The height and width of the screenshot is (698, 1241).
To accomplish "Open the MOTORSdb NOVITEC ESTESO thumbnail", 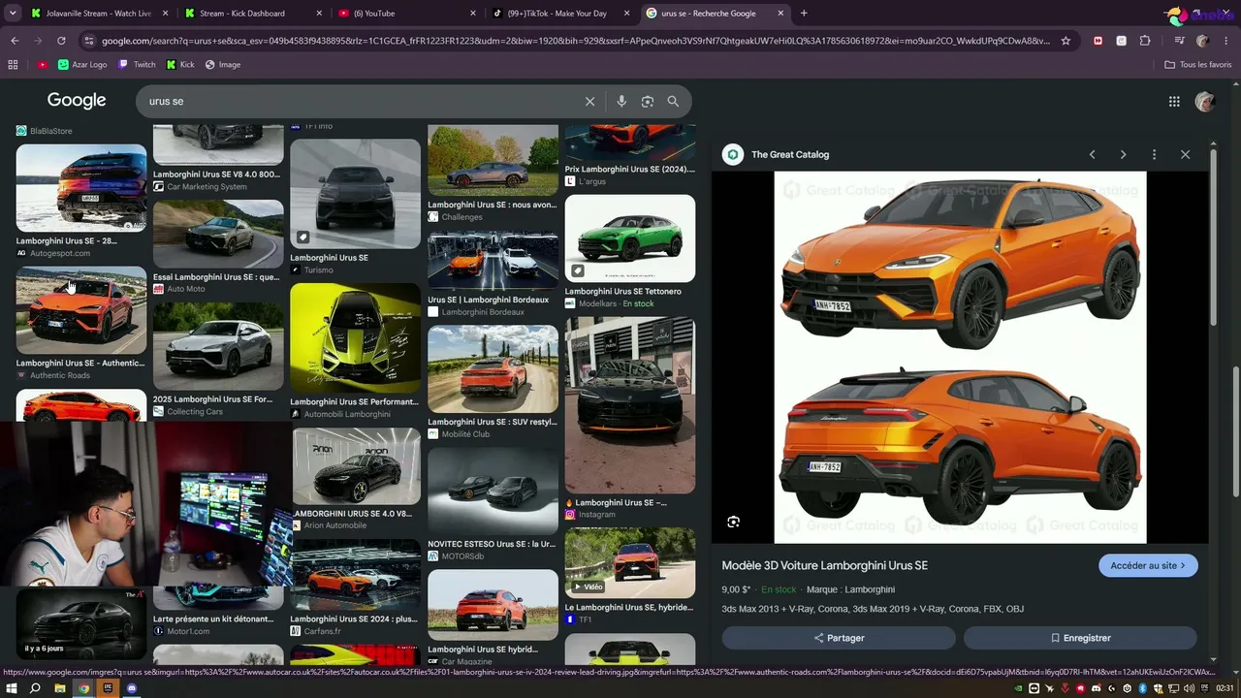I will (x=493, y=491).
